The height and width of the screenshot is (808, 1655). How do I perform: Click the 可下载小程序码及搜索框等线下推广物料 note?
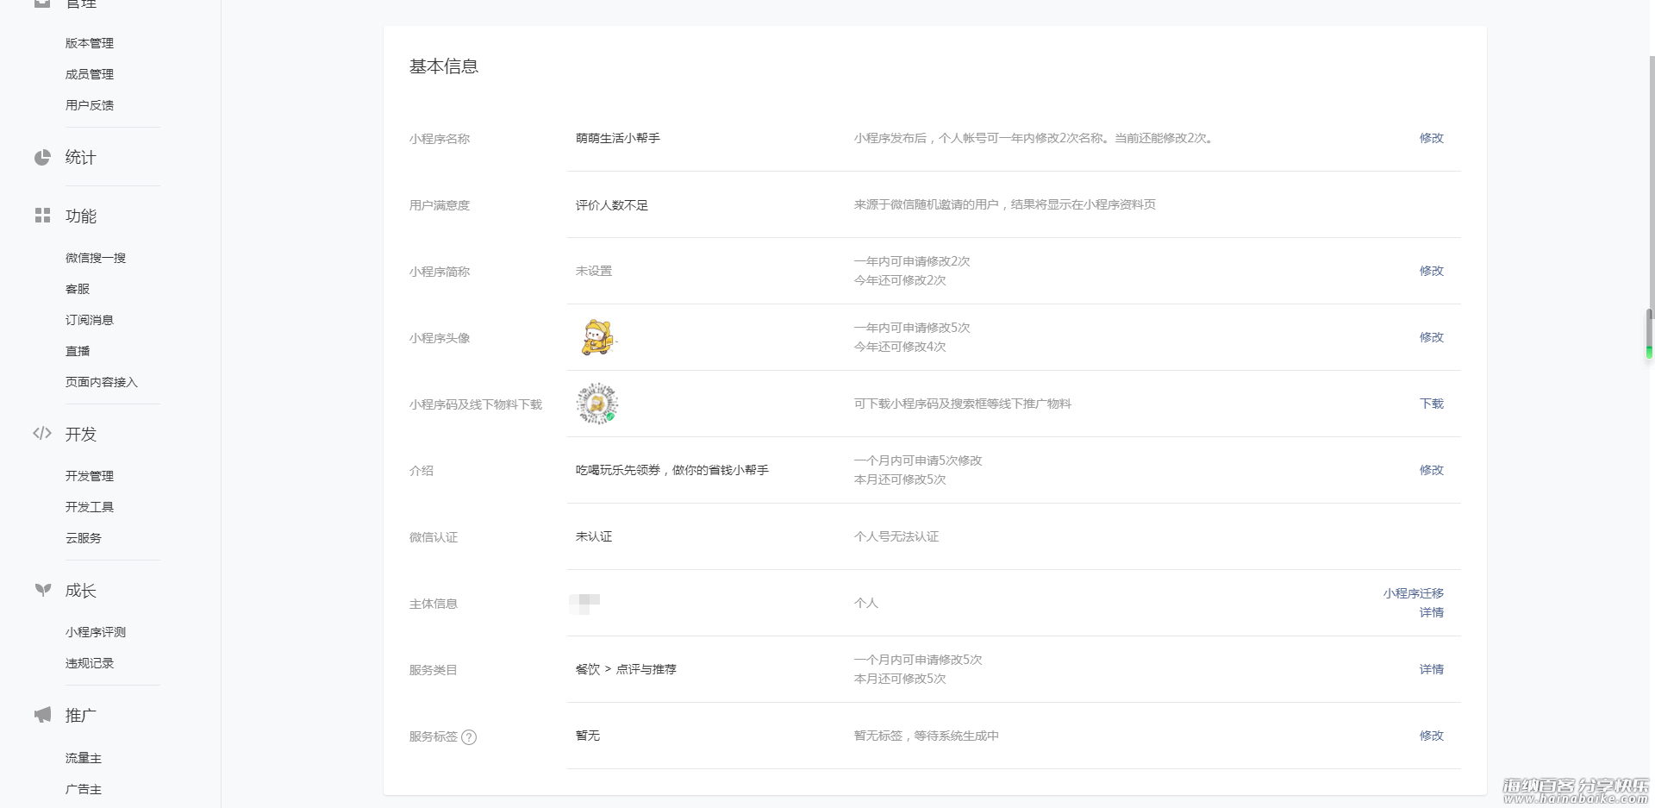[963, 404]
